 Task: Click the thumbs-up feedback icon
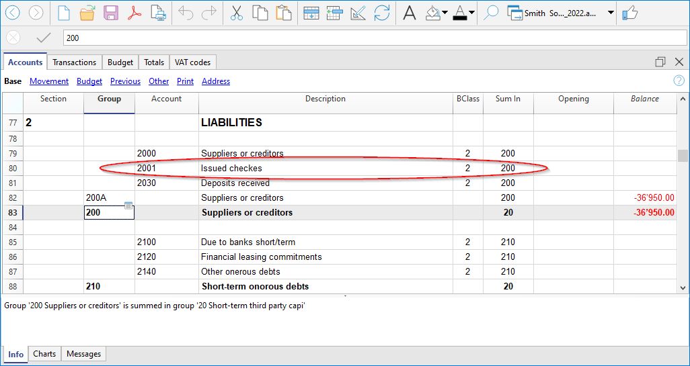(630, 13)
